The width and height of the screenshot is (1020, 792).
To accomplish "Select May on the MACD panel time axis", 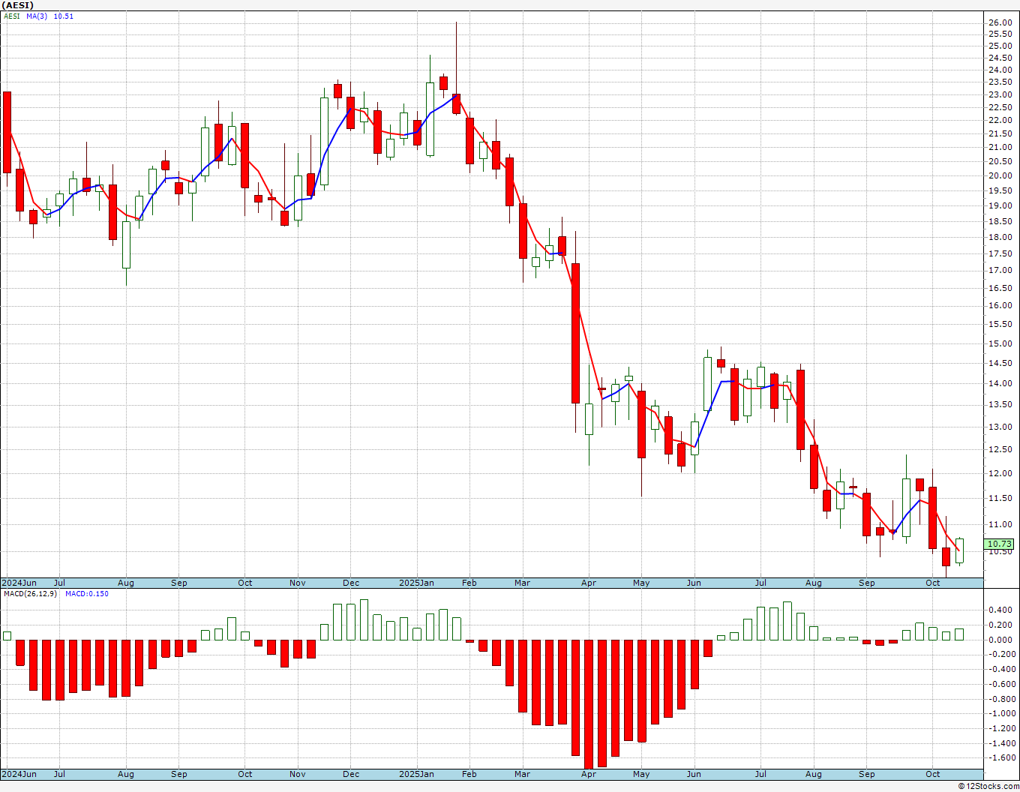I will pos(641,774).
